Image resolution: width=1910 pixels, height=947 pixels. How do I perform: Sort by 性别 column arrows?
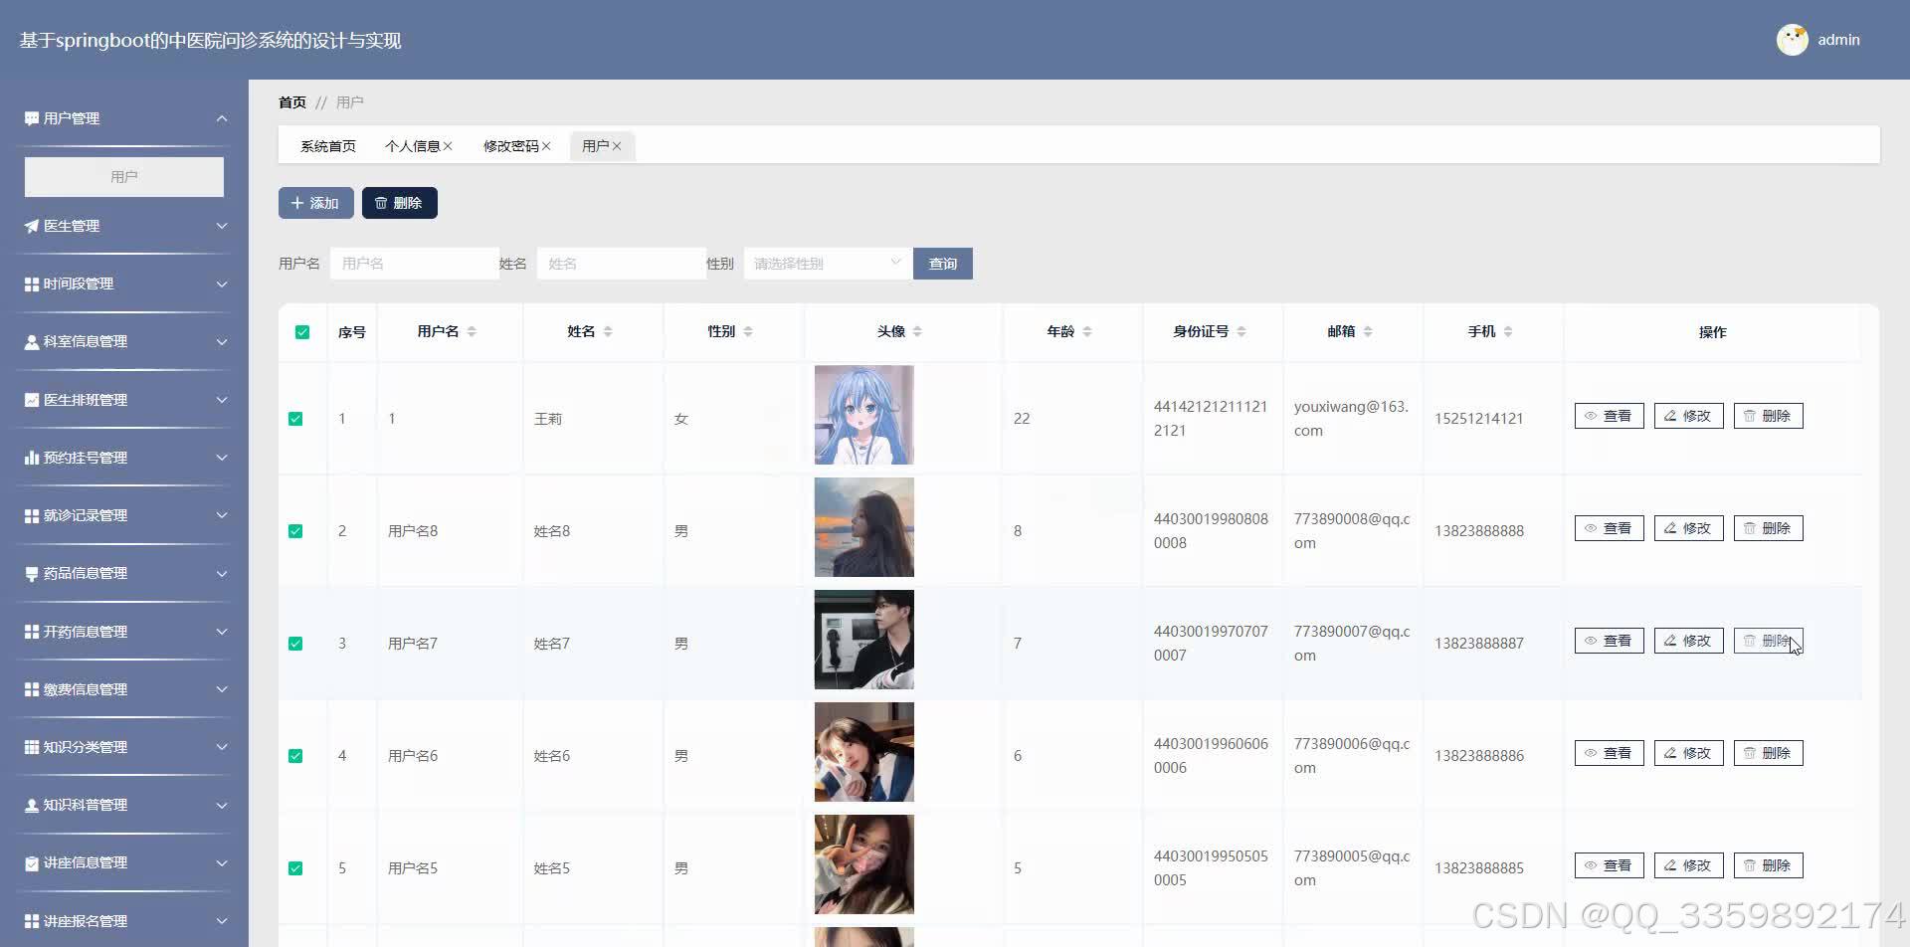coord(748,331)
